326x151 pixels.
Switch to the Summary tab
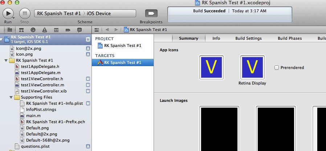click(x=188, y=38)
